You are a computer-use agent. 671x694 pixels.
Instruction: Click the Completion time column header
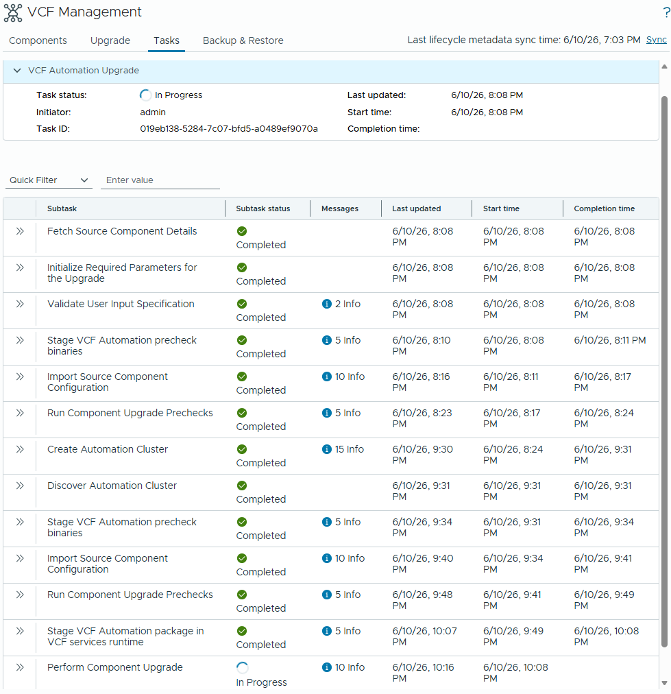click(605, 208)
